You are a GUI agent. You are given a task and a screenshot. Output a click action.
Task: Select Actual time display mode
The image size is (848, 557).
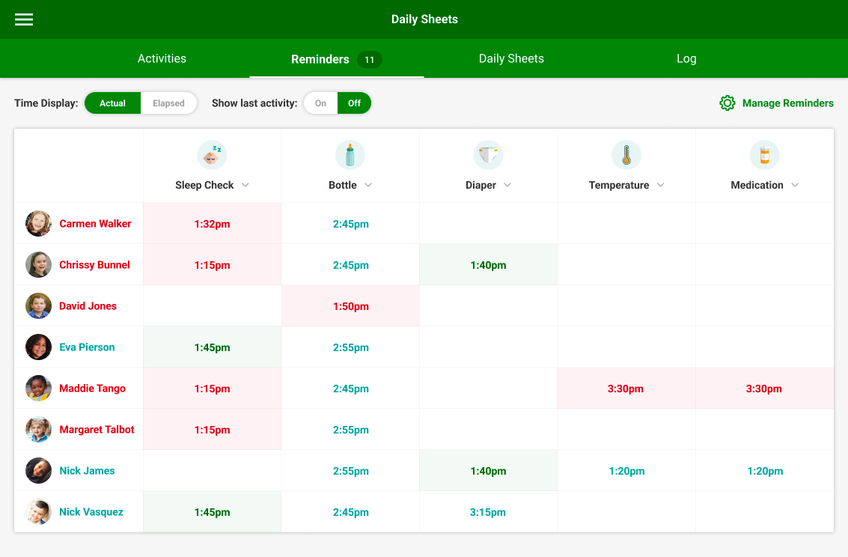(113, 103)
